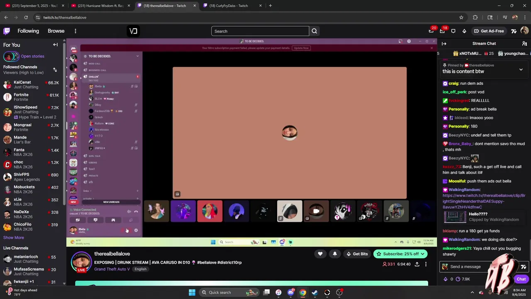Open Discord from the Windows taskbar
The image size is (531, 299).
[290, 292]
